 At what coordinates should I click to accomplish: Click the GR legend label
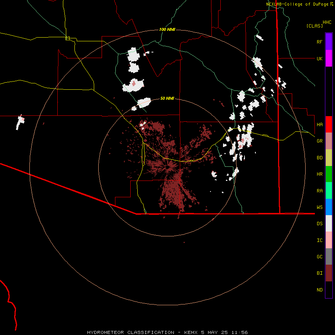(x=319, y=141)
